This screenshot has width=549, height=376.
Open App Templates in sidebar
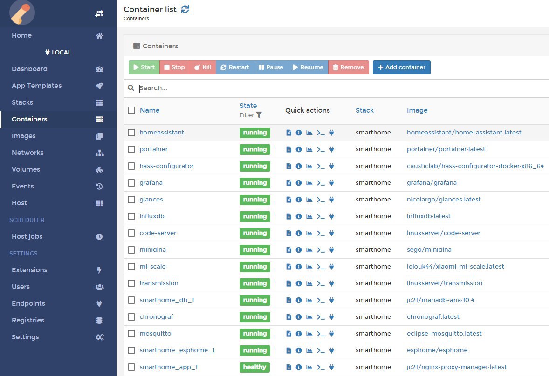58,86
